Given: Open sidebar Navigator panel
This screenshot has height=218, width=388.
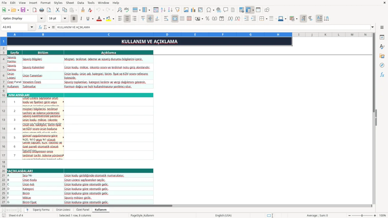Looking at the screenshot, I should tap(382, 65).
